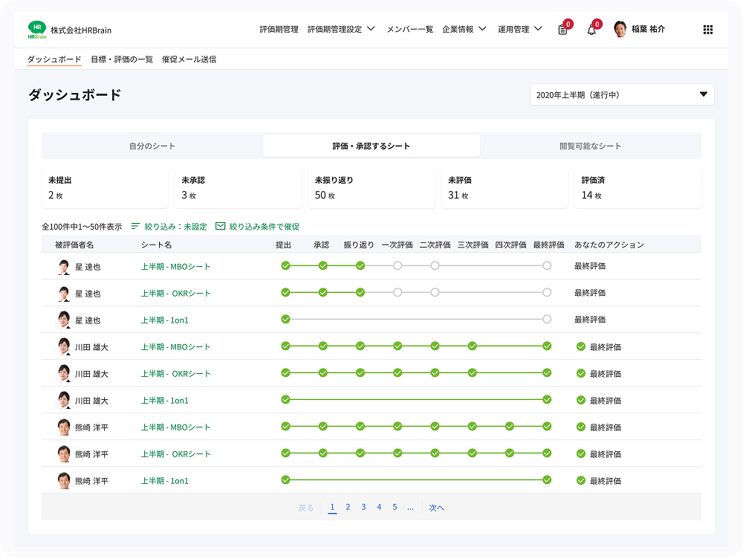Click 稲葉 祐介 profile avatar
Screen dimensions: 743x559
click(x=620, y=30)
